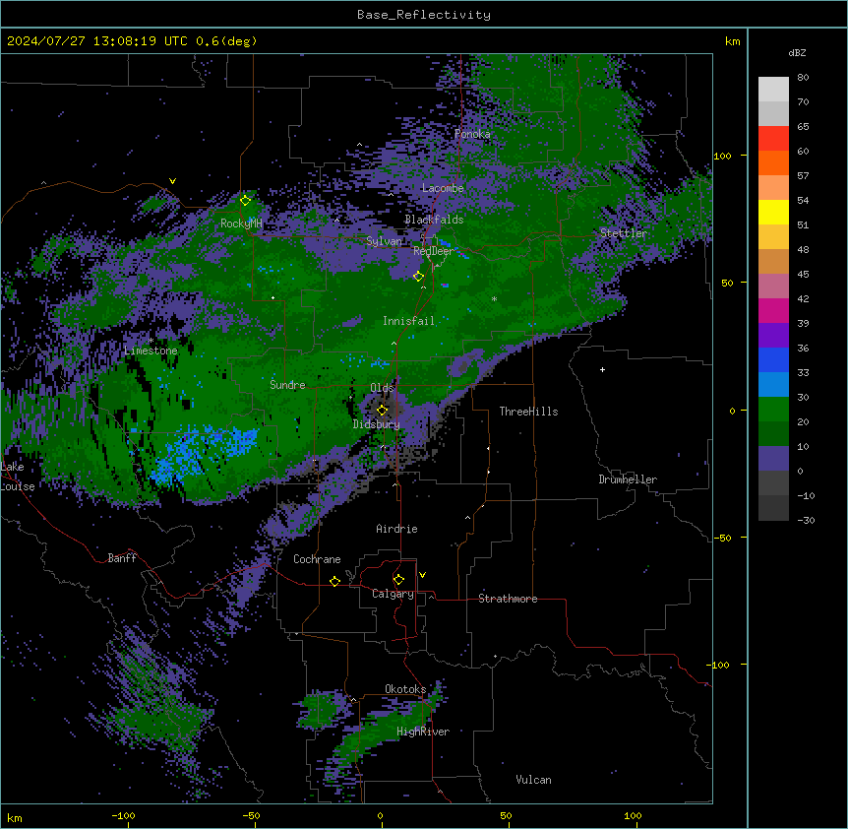Select the yellow diamond marker below RedDeer
848x829 pixels.
point(418,276)
